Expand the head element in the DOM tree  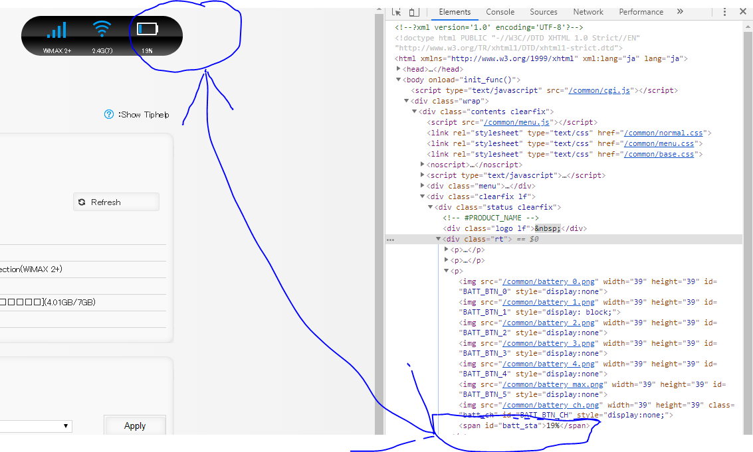tap(398, 68)
